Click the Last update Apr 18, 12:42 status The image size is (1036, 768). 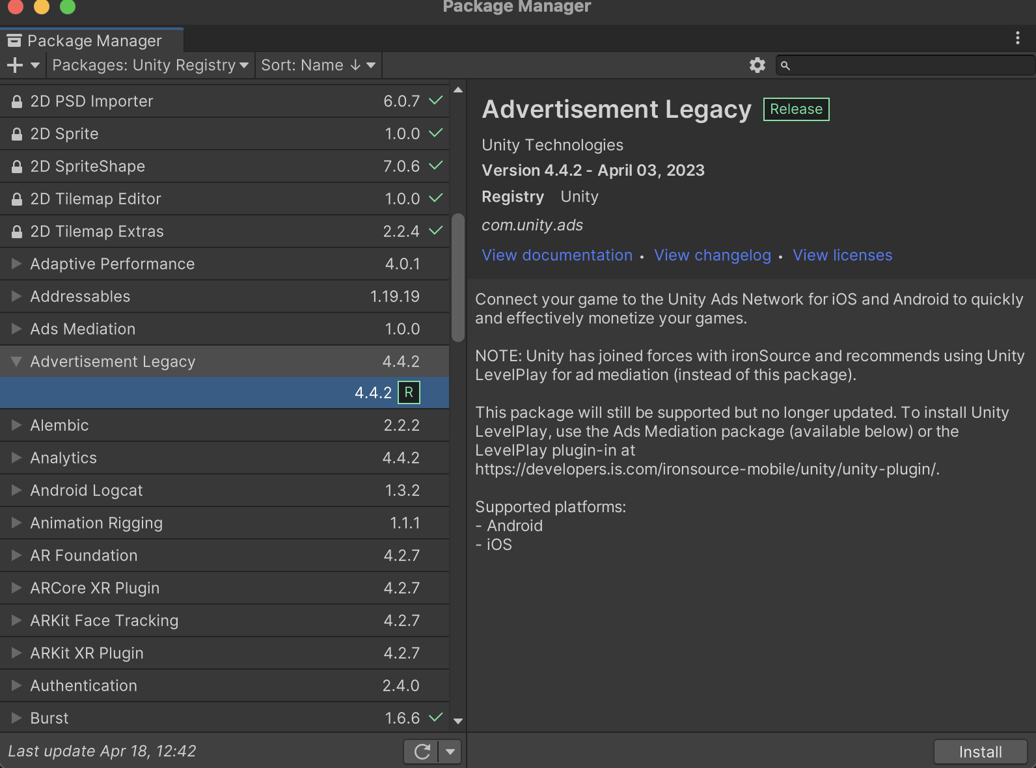point(102,751)
